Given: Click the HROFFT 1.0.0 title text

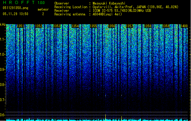Looking at the screenshot, I should pyautogui.click(x=24, y=2).
